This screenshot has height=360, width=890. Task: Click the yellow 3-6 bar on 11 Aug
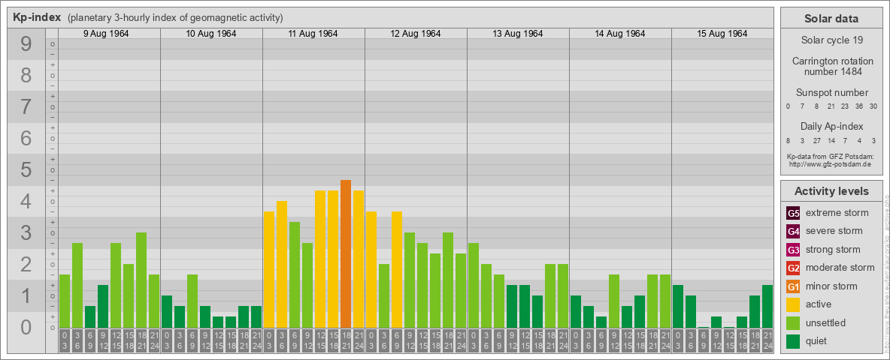(x=282, y=264)
